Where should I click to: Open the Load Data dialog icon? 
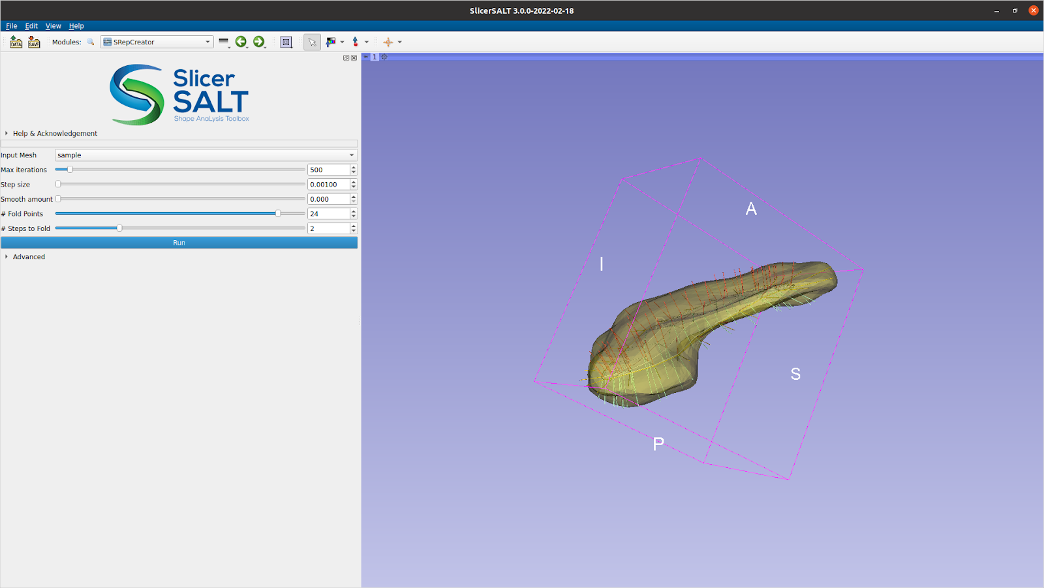16,42
